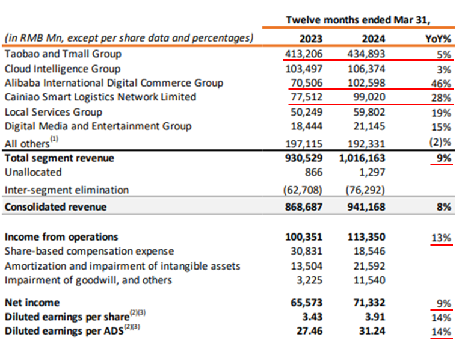Click the 46% growth figure
Image resolution: width=471 pixels, height=343 pixels.
[x=441, y=84]
